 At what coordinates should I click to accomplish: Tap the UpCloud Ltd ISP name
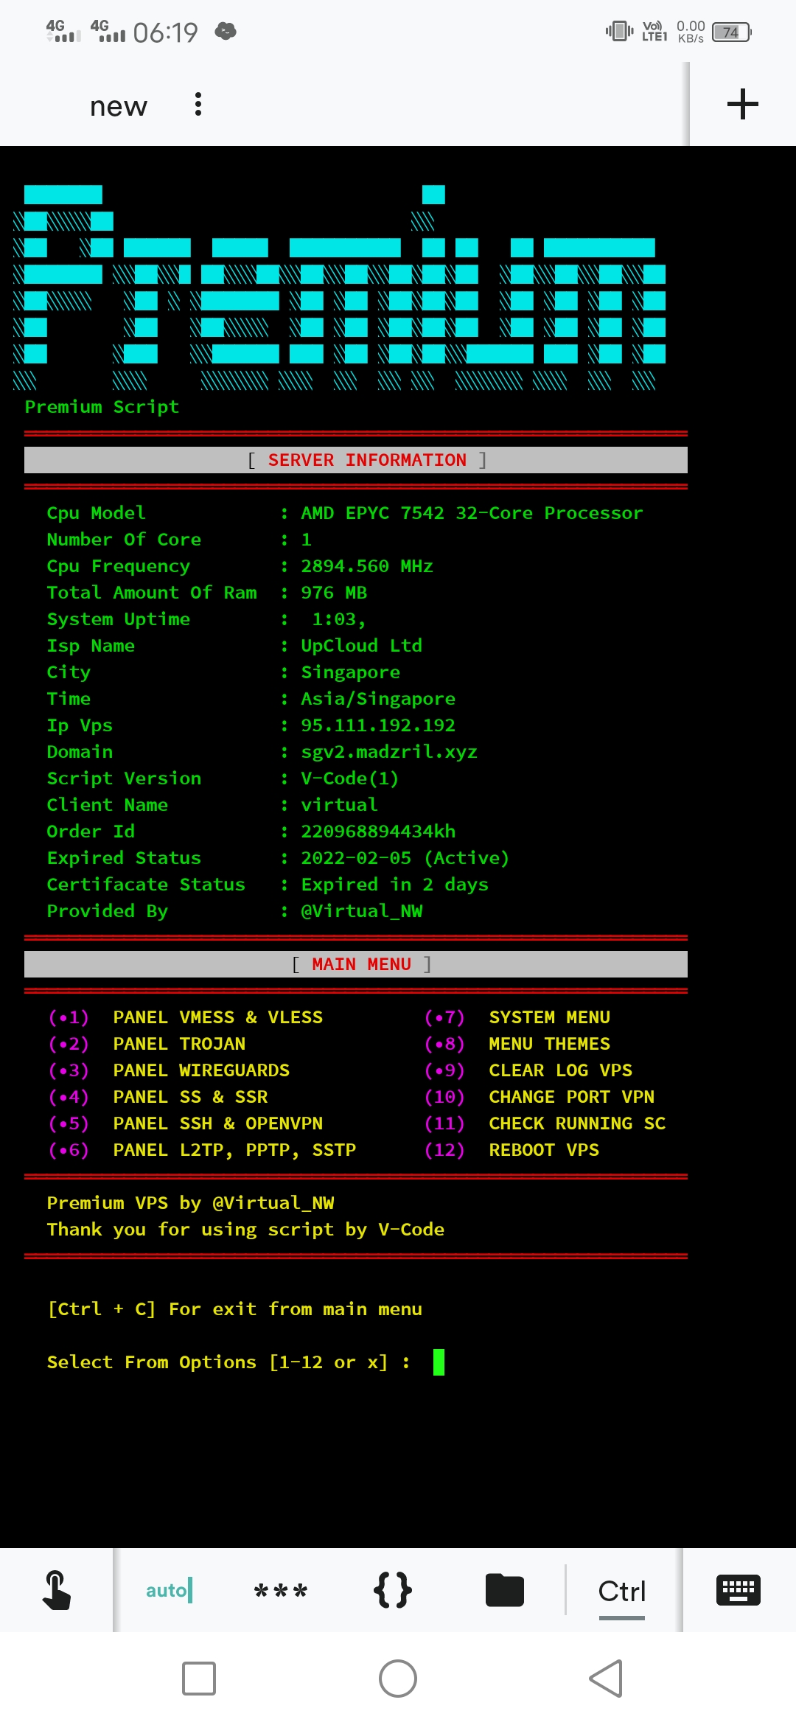point(361,646)
